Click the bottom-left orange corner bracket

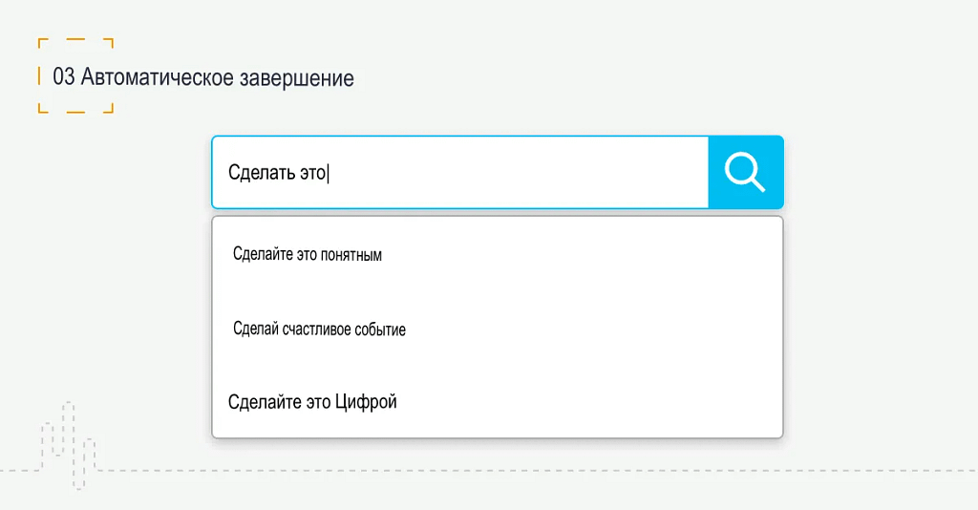pyautogui.click(x=43, y=110)
